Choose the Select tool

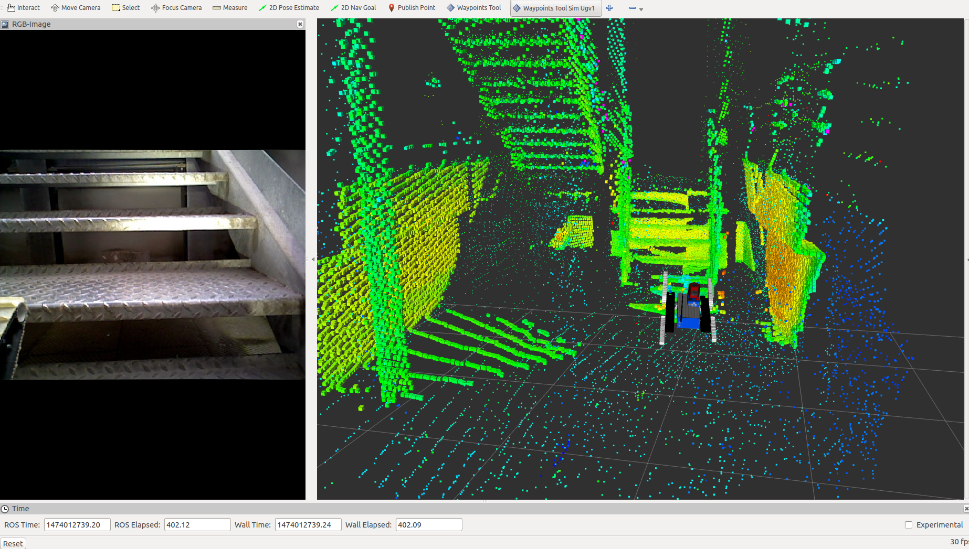pos(126,8)
